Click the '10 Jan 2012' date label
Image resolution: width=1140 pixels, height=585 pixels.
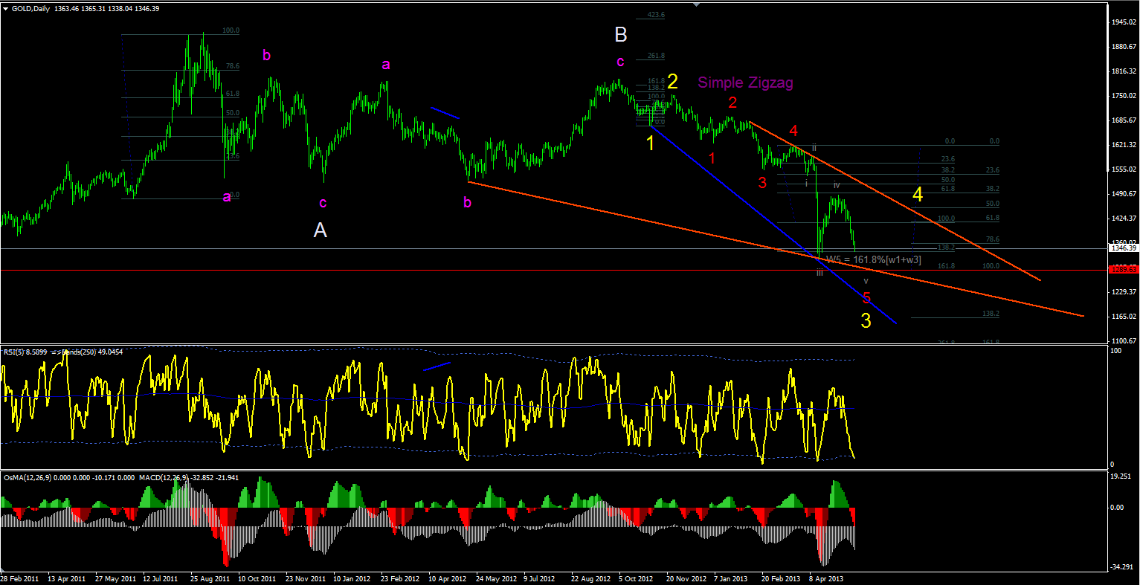coord(353,578)
